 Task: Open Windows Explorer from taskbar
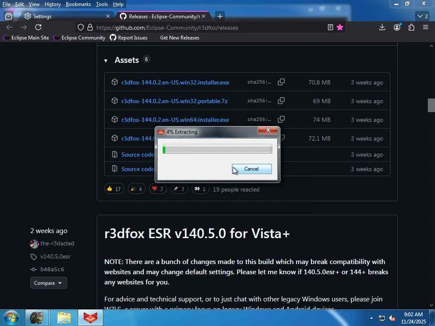[x=64, y=318]
